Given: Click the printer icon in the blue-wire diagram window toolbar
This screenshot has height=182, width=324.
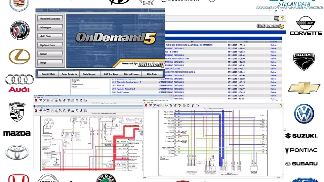Looking at the screenshot, I should pos(197,105).
